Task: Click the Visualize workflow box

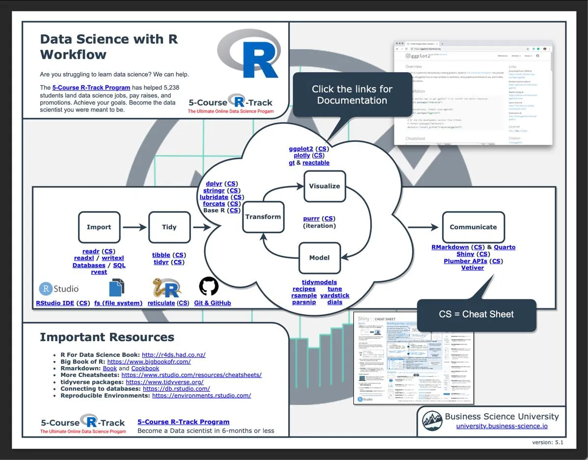Action: (x=324, y=186)
